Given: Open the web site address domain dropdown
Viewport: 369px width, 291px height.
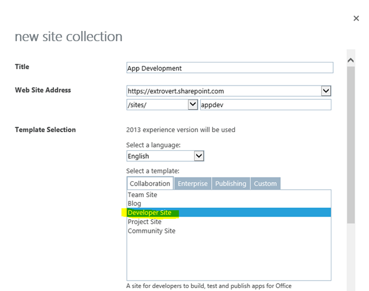Looking at the screenshot, I should (x=326, y=91).
